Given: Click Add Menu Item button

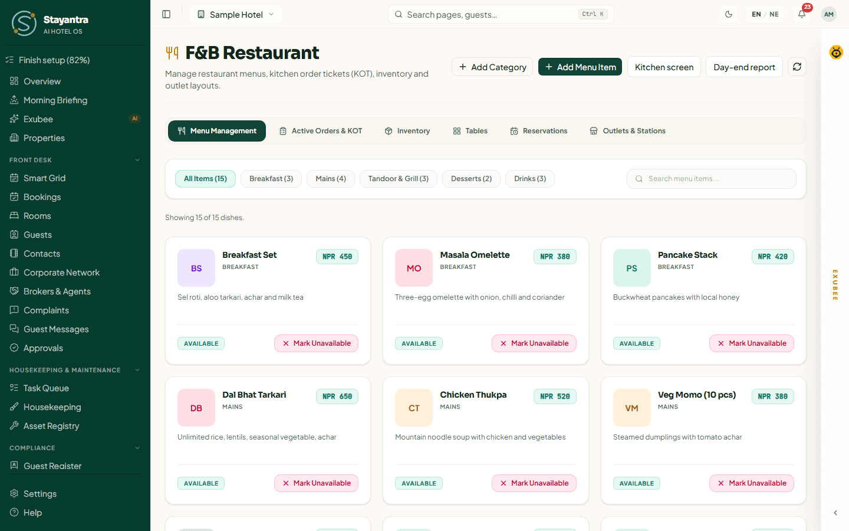Looking at the screenshot, I should pos(580,67).
